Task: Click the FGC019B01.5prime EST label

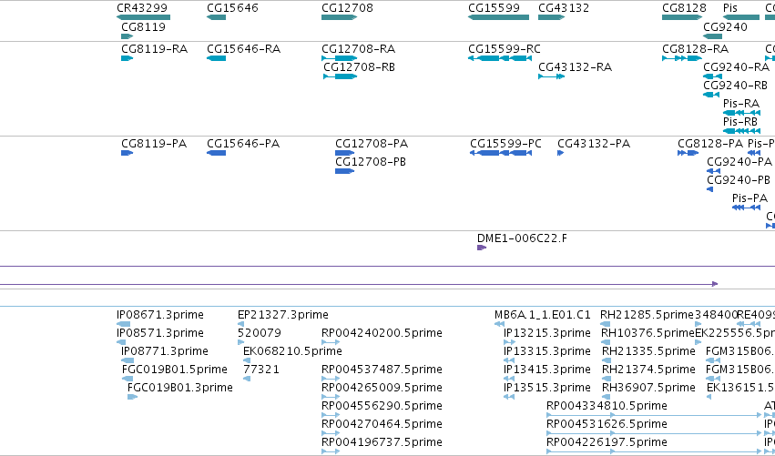Action: point(175,370)
